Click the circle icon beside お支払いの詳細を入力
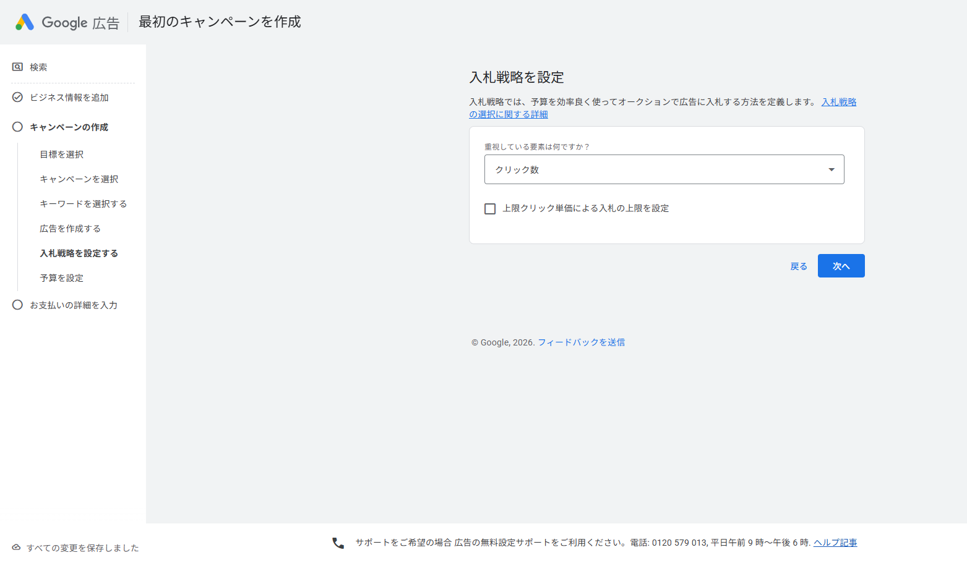This screenshot has height=563, width=967. (x=17, y=305)
